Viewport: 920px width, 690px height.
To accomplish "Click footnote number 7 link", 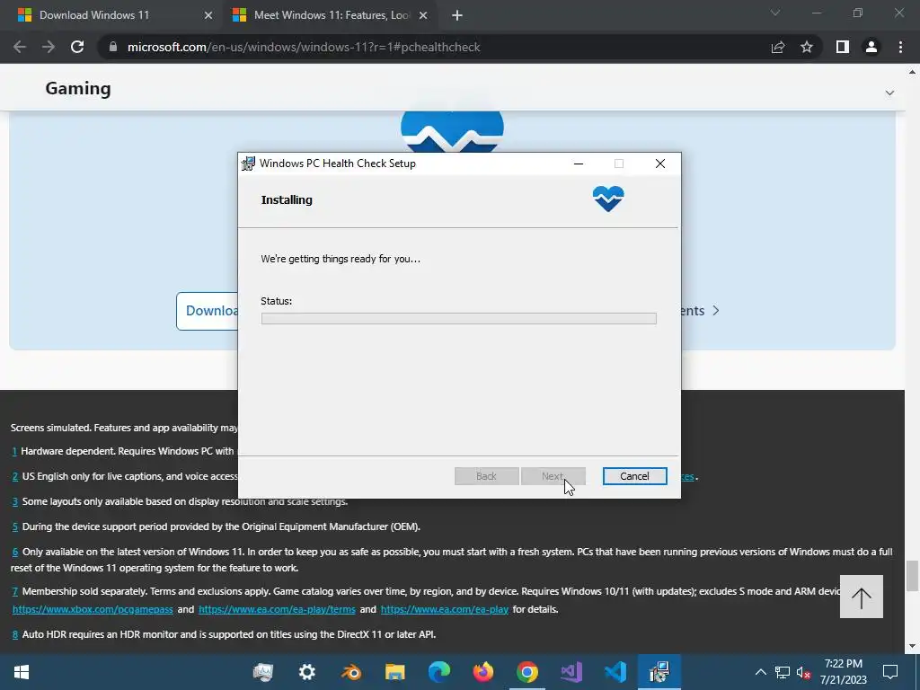I will (15, 591).
